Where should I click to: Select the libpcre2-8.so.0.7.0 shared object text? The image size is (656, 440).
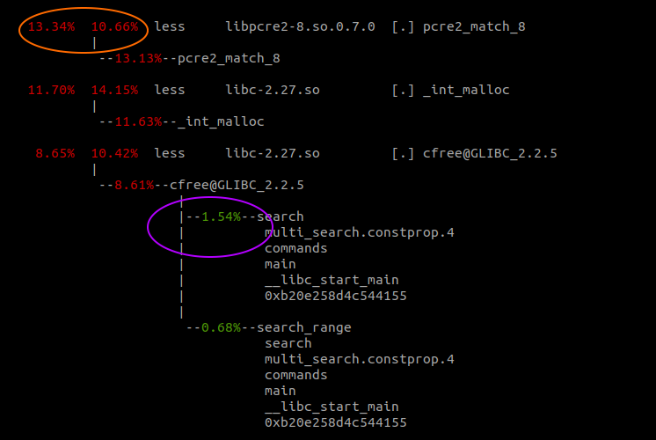301,26
